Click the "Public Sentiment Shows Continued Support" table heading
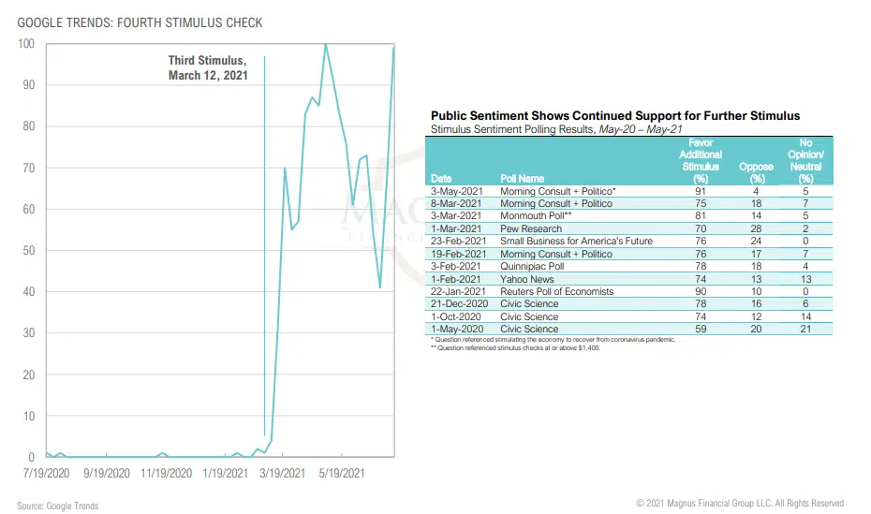 click(615, 115)
